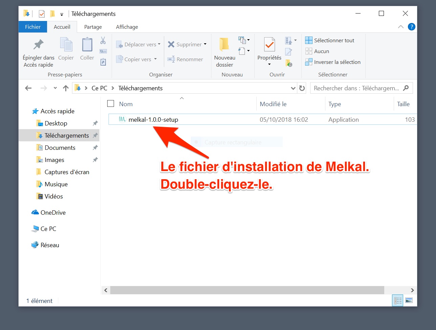Image resolution: width=436 pixels, height=330 pixels.
Task: Collapse the ribbon with the chevron
Action: tap(401, 27)
